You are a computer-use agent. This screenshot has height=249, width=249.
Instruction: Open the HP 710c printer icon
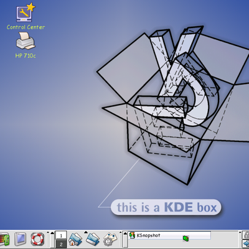[x=26, y=41]
